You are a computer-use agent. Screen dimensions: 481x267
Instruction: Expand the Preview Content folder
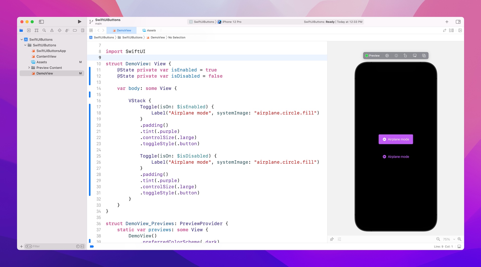(x=29, y=68)
